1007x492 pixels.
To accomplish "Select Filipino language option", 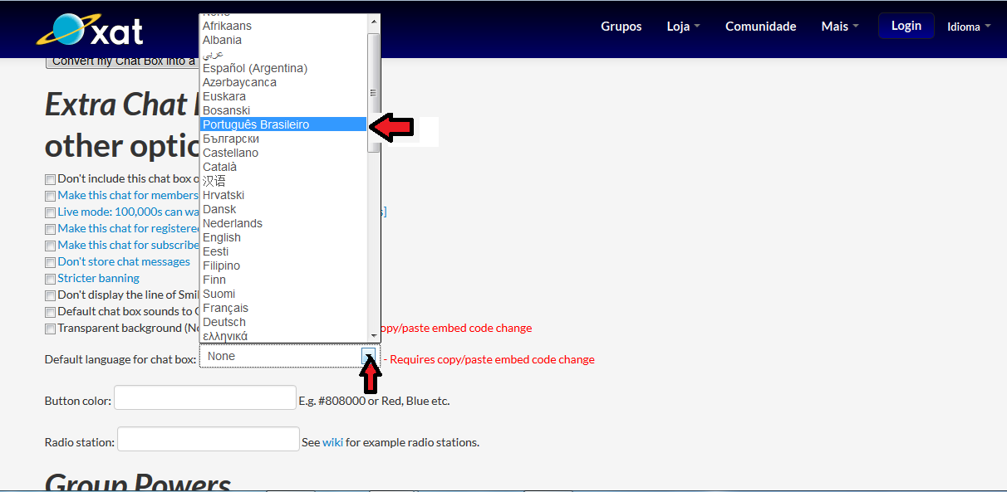I will pos(283,265).
